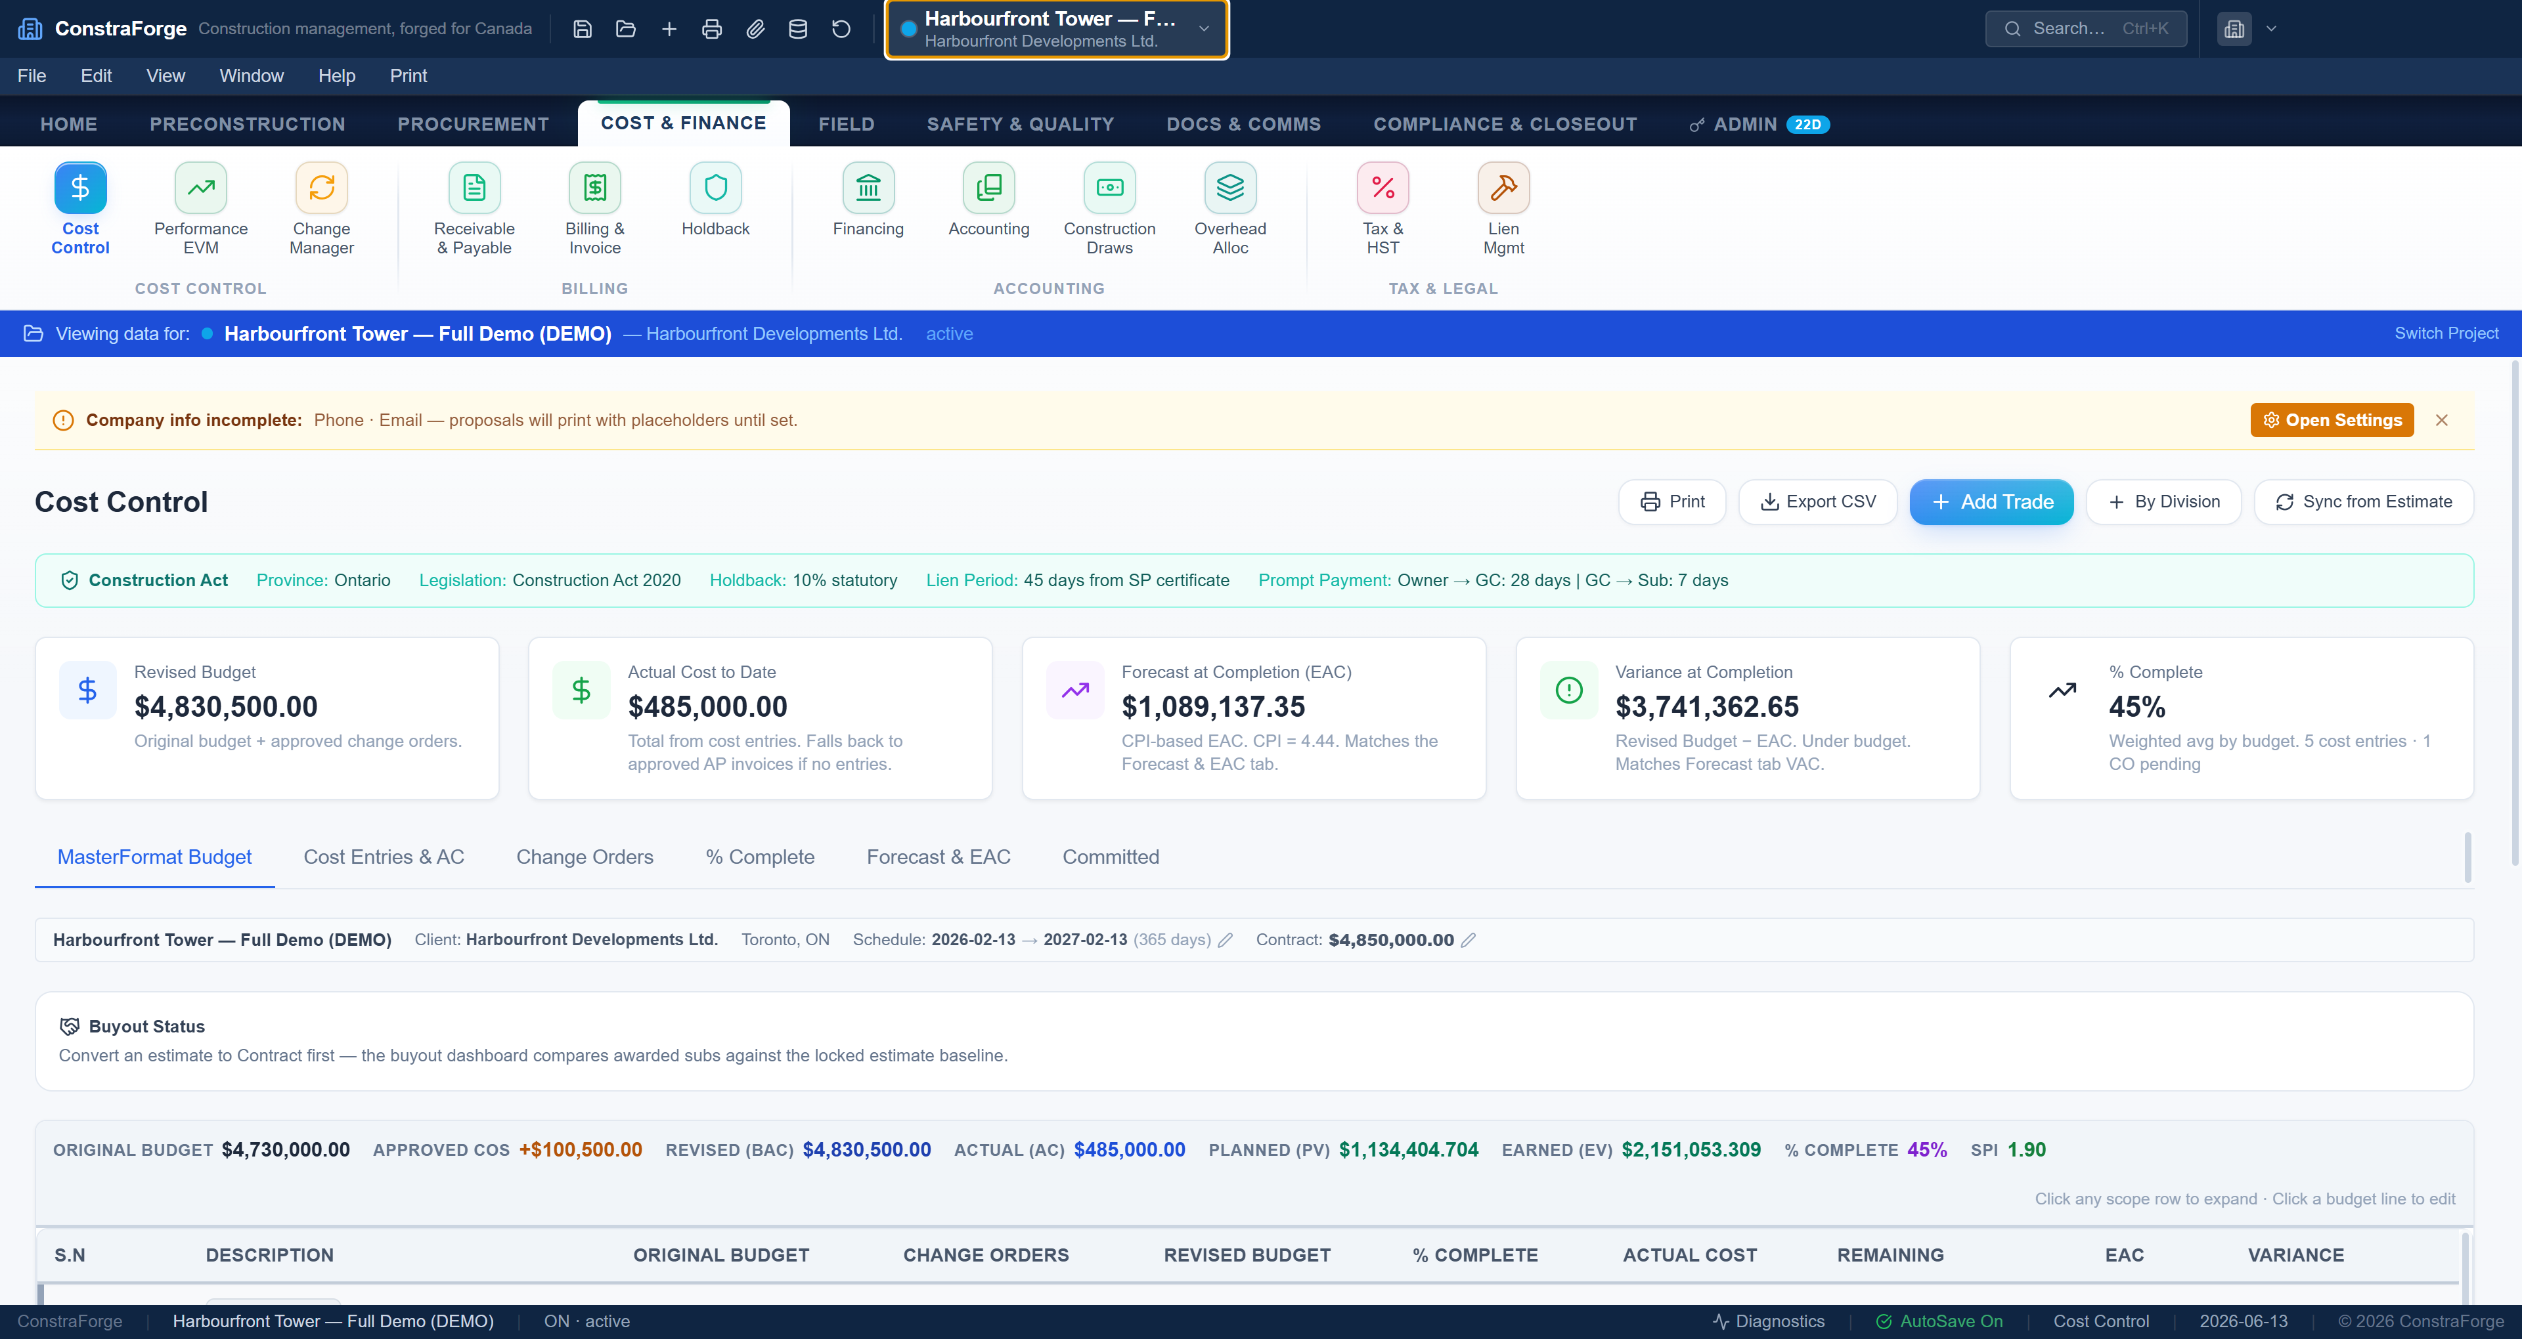The width and height of the screenshot is (2522, 1339).
Task: Click the save disk icon in top toolbar
Action: pos(583,28)
